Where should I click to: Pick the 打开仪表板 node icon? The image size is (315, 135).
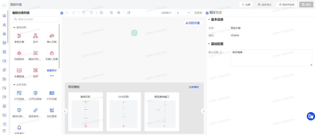[35, 93]
